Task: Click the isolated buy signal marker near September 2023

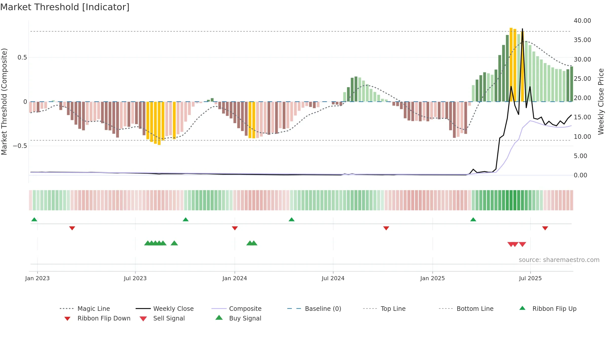Action: (174, 243)
